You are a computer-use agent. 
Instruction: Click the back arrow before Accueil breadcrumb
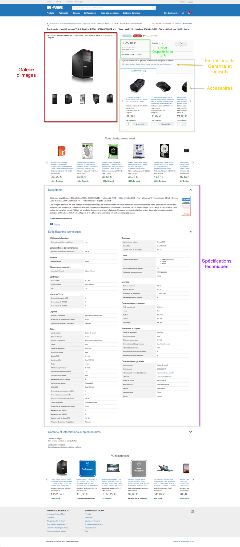point(47,23)
